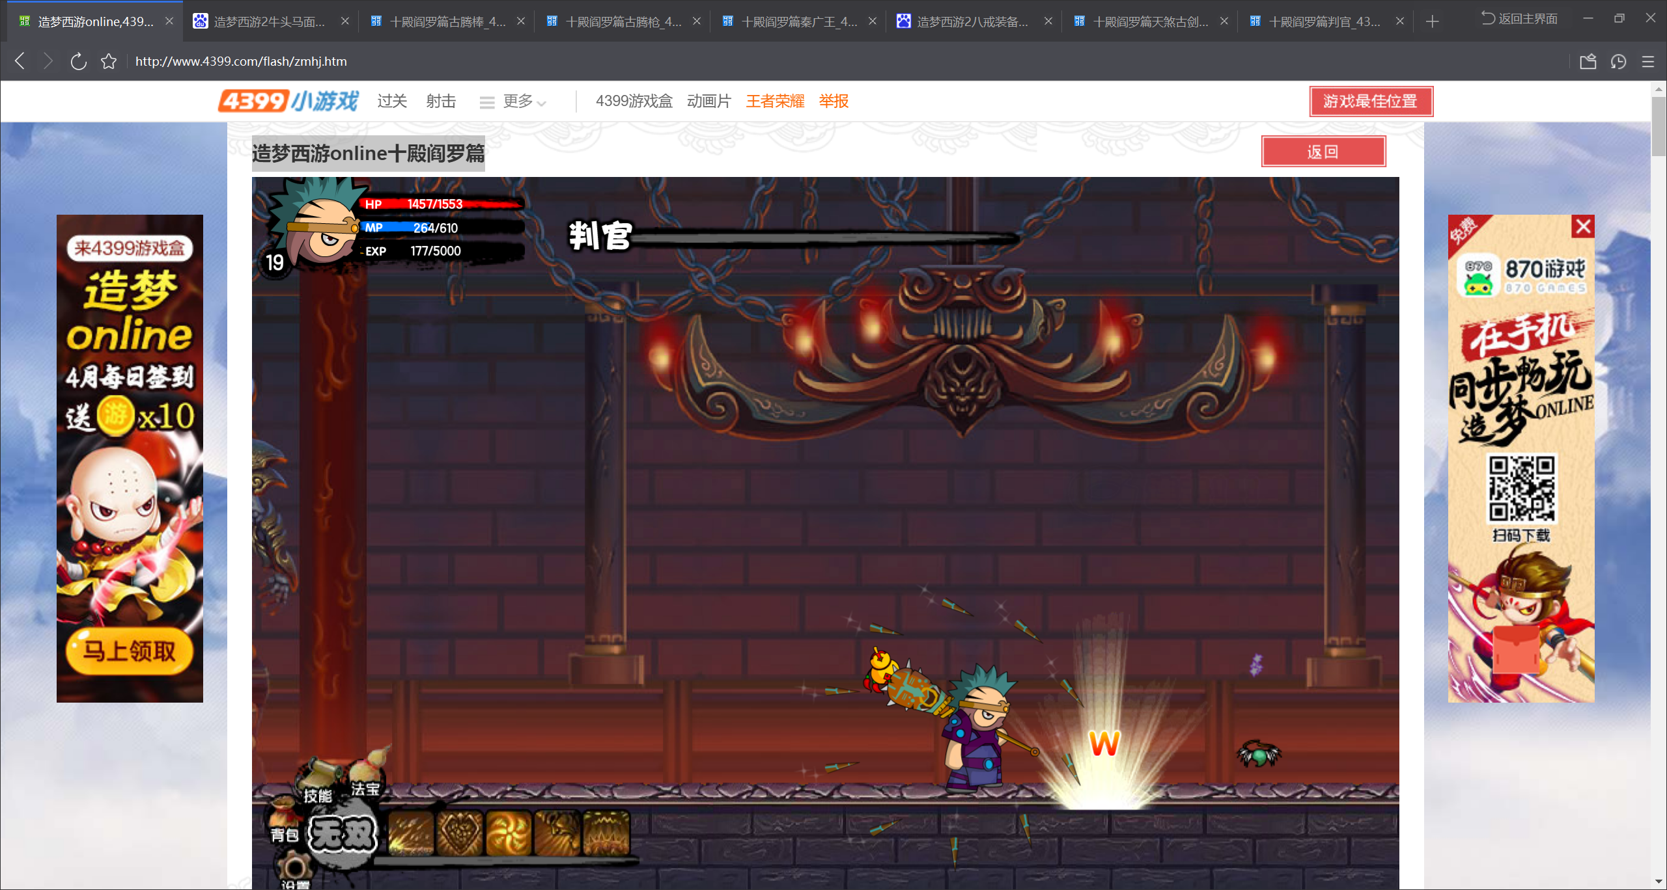Click the 举报 report link
Image resolution: width=1667 pixels, height=890 pixels.
point(833,101)
